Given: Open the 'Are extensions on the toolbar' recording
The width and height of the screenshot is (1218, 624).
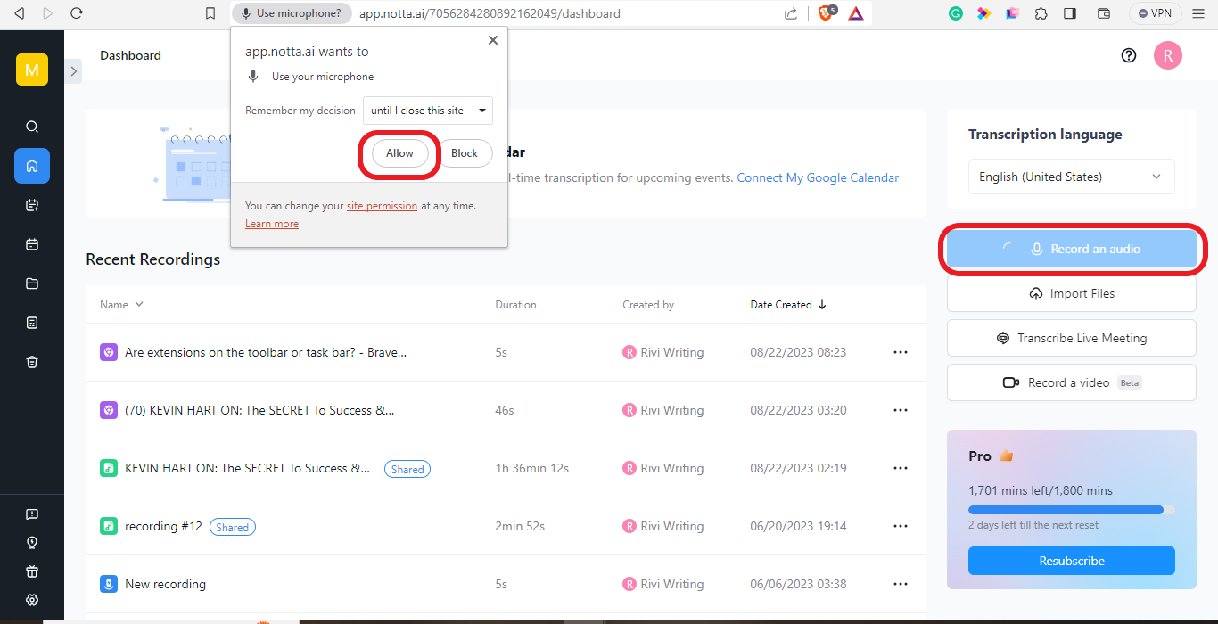Looking at the screenshot, I should click(266, 352).
